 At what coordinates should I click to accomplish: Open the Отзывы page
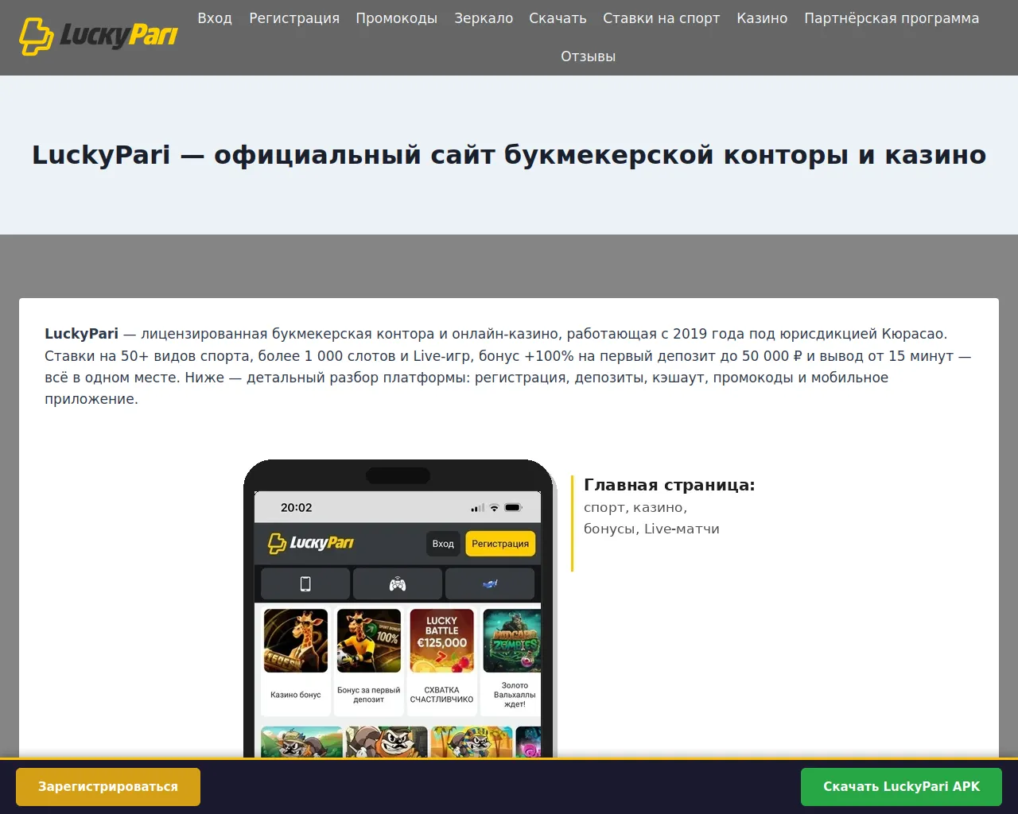coord(589,56)
